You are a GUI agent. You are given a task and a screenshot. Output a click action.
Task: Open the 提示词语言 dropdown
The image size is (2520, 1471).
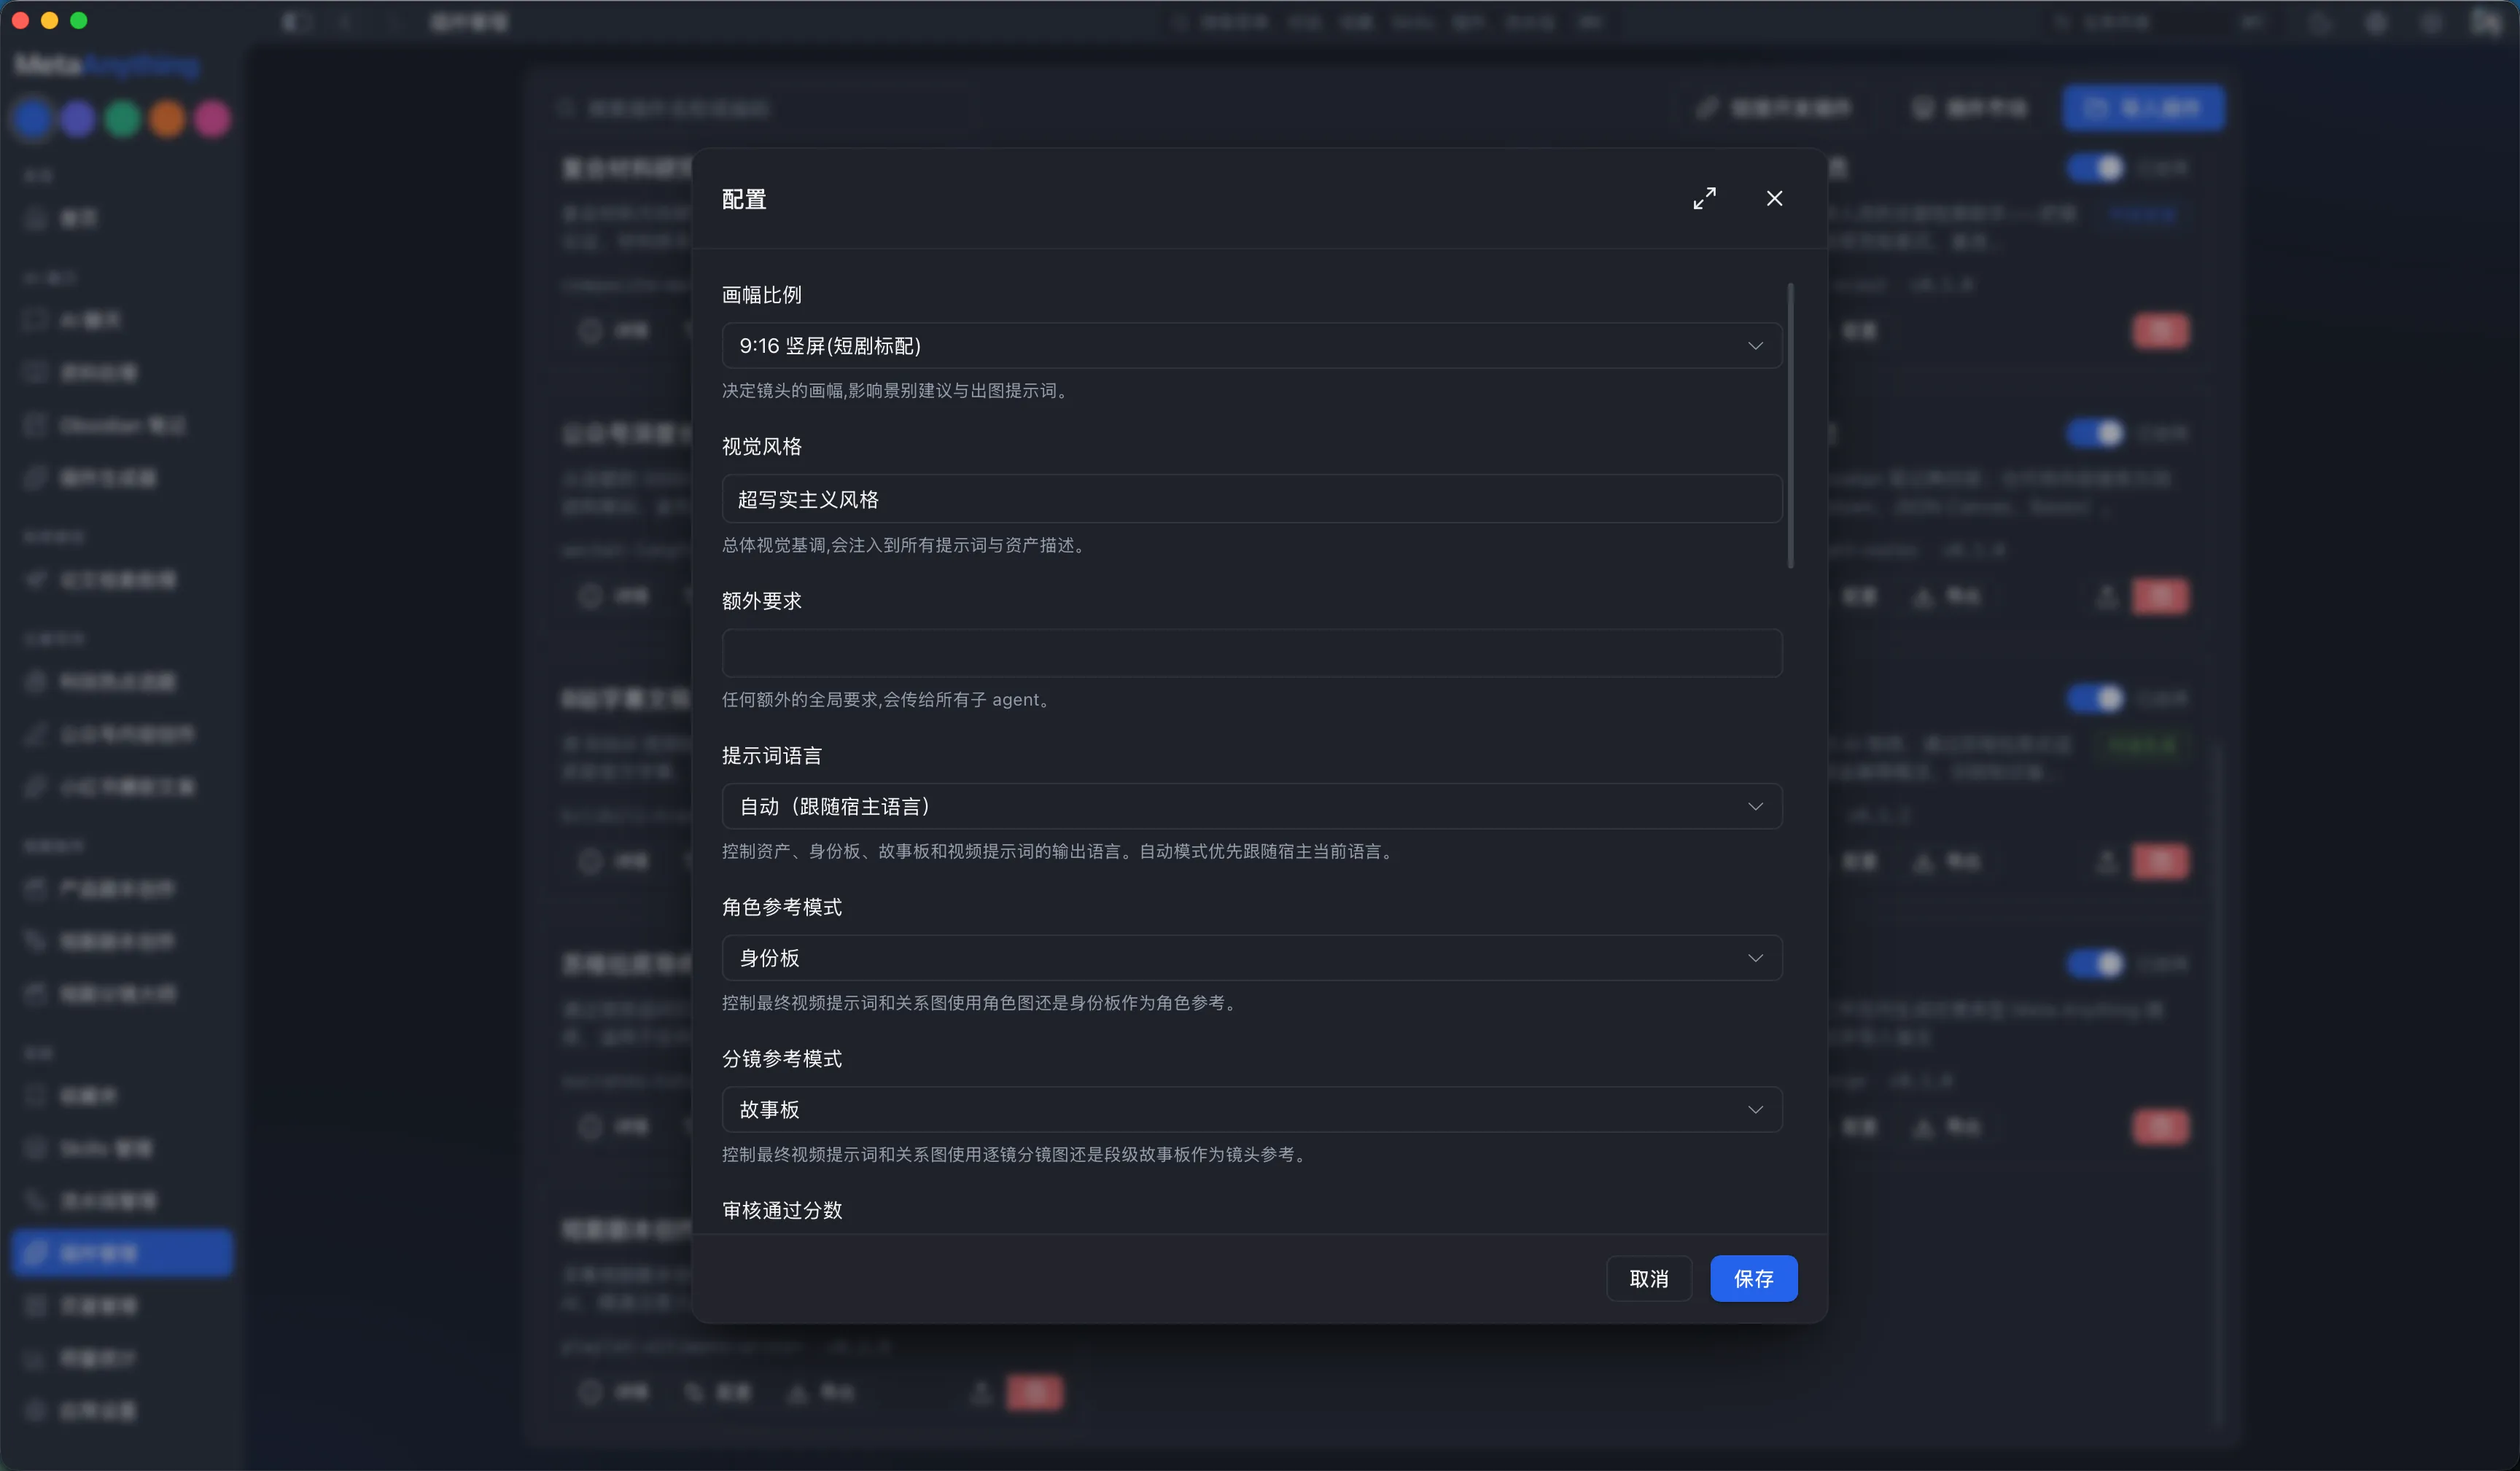pyautogui.click(x=1251, y=806)
